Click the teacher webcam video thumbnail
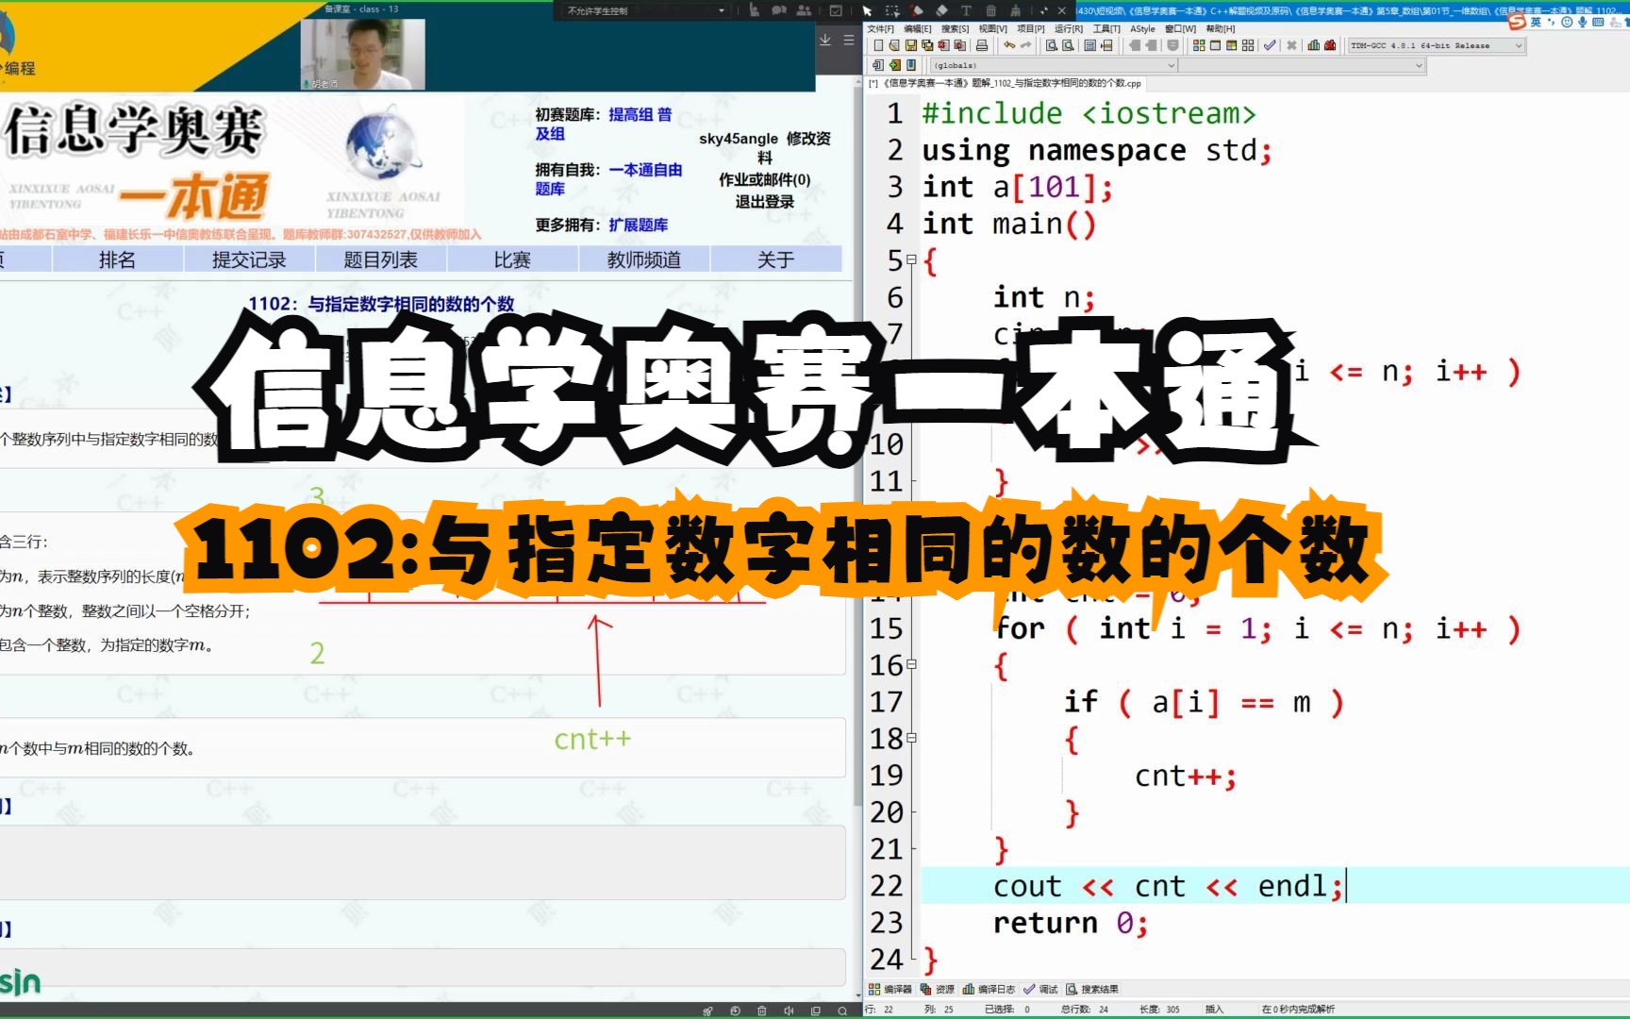 pyautogui.click(x=363, y=55)
